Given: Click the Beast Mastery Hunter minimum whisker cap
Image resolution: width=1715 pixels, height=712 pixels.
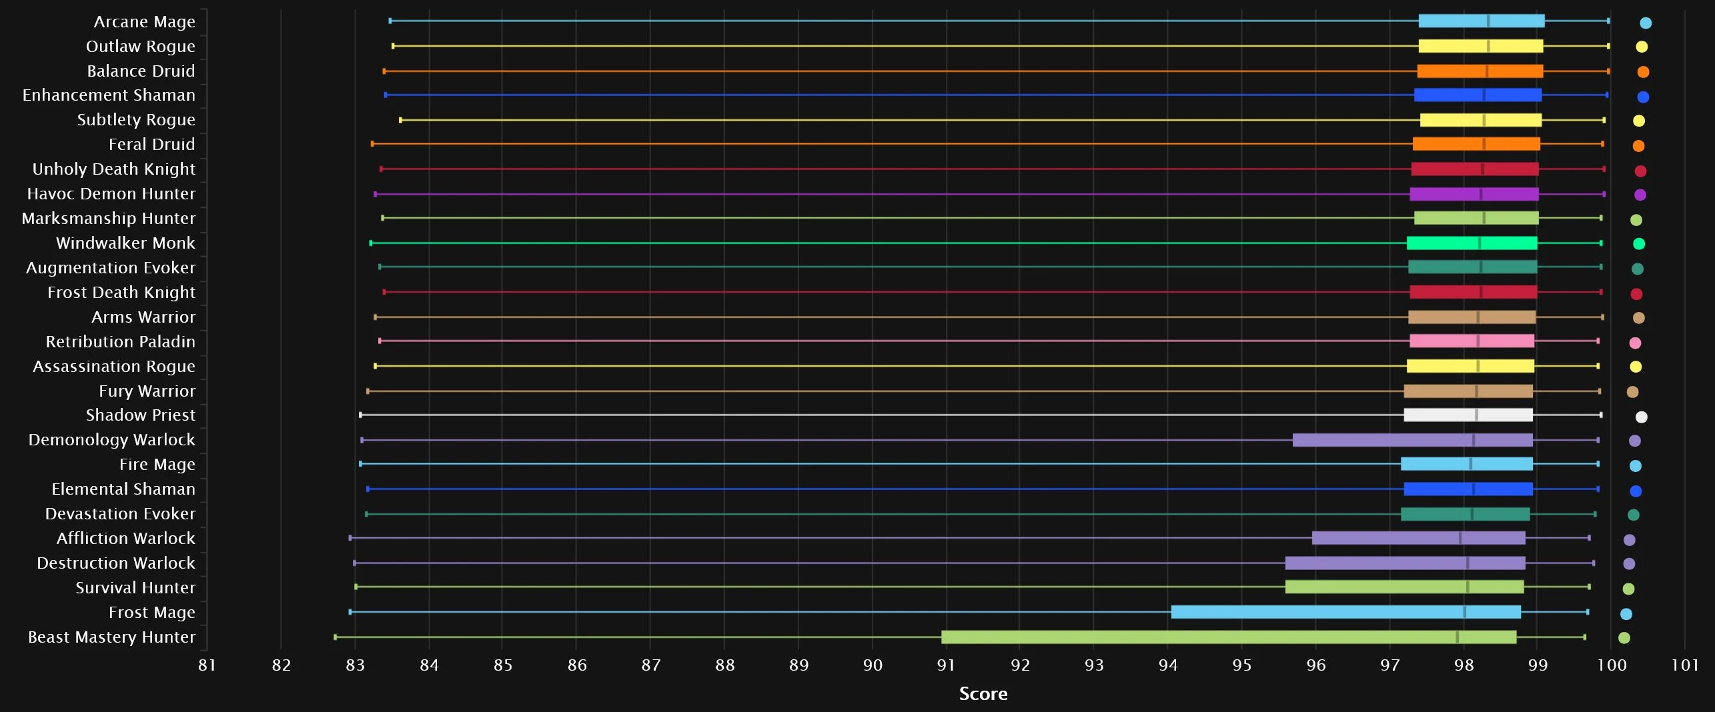Looking at the screenshot, I should (x=335, y=637).
